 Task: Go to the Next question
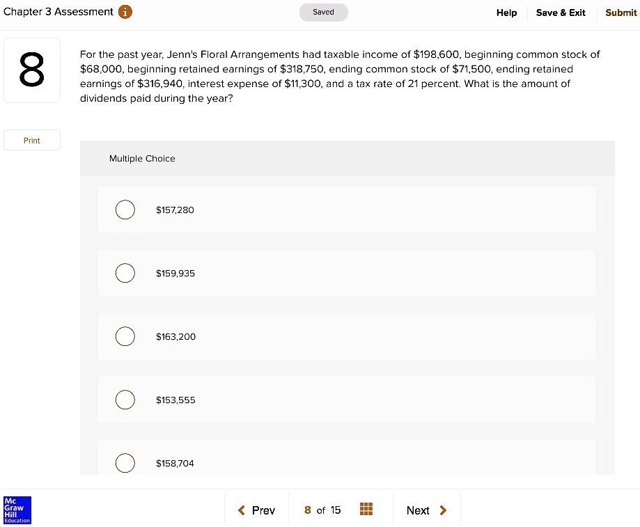pos(418,510)
